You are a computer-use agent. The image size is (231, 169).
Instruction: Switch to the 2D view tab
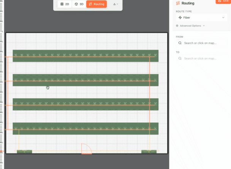click(65, 4)
